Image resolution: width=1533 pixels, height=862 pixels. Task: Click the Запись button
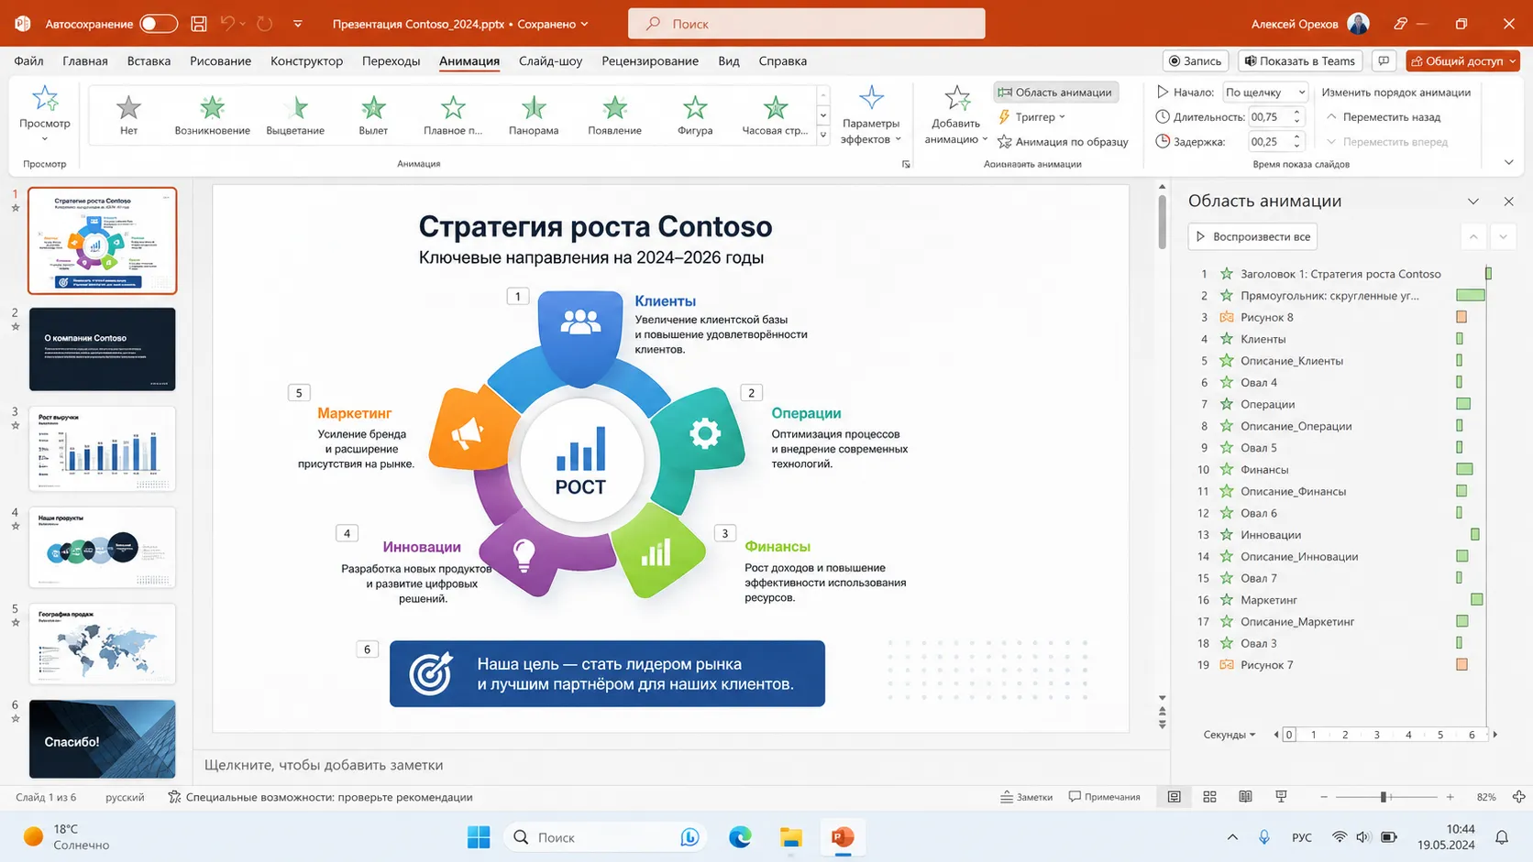1196,60
